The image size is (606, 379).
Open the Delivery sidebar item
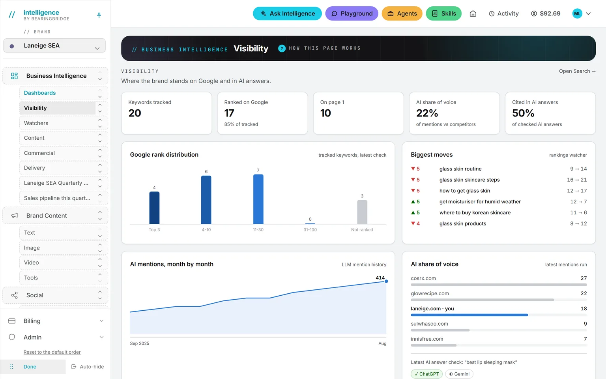(x=34, y=168)
